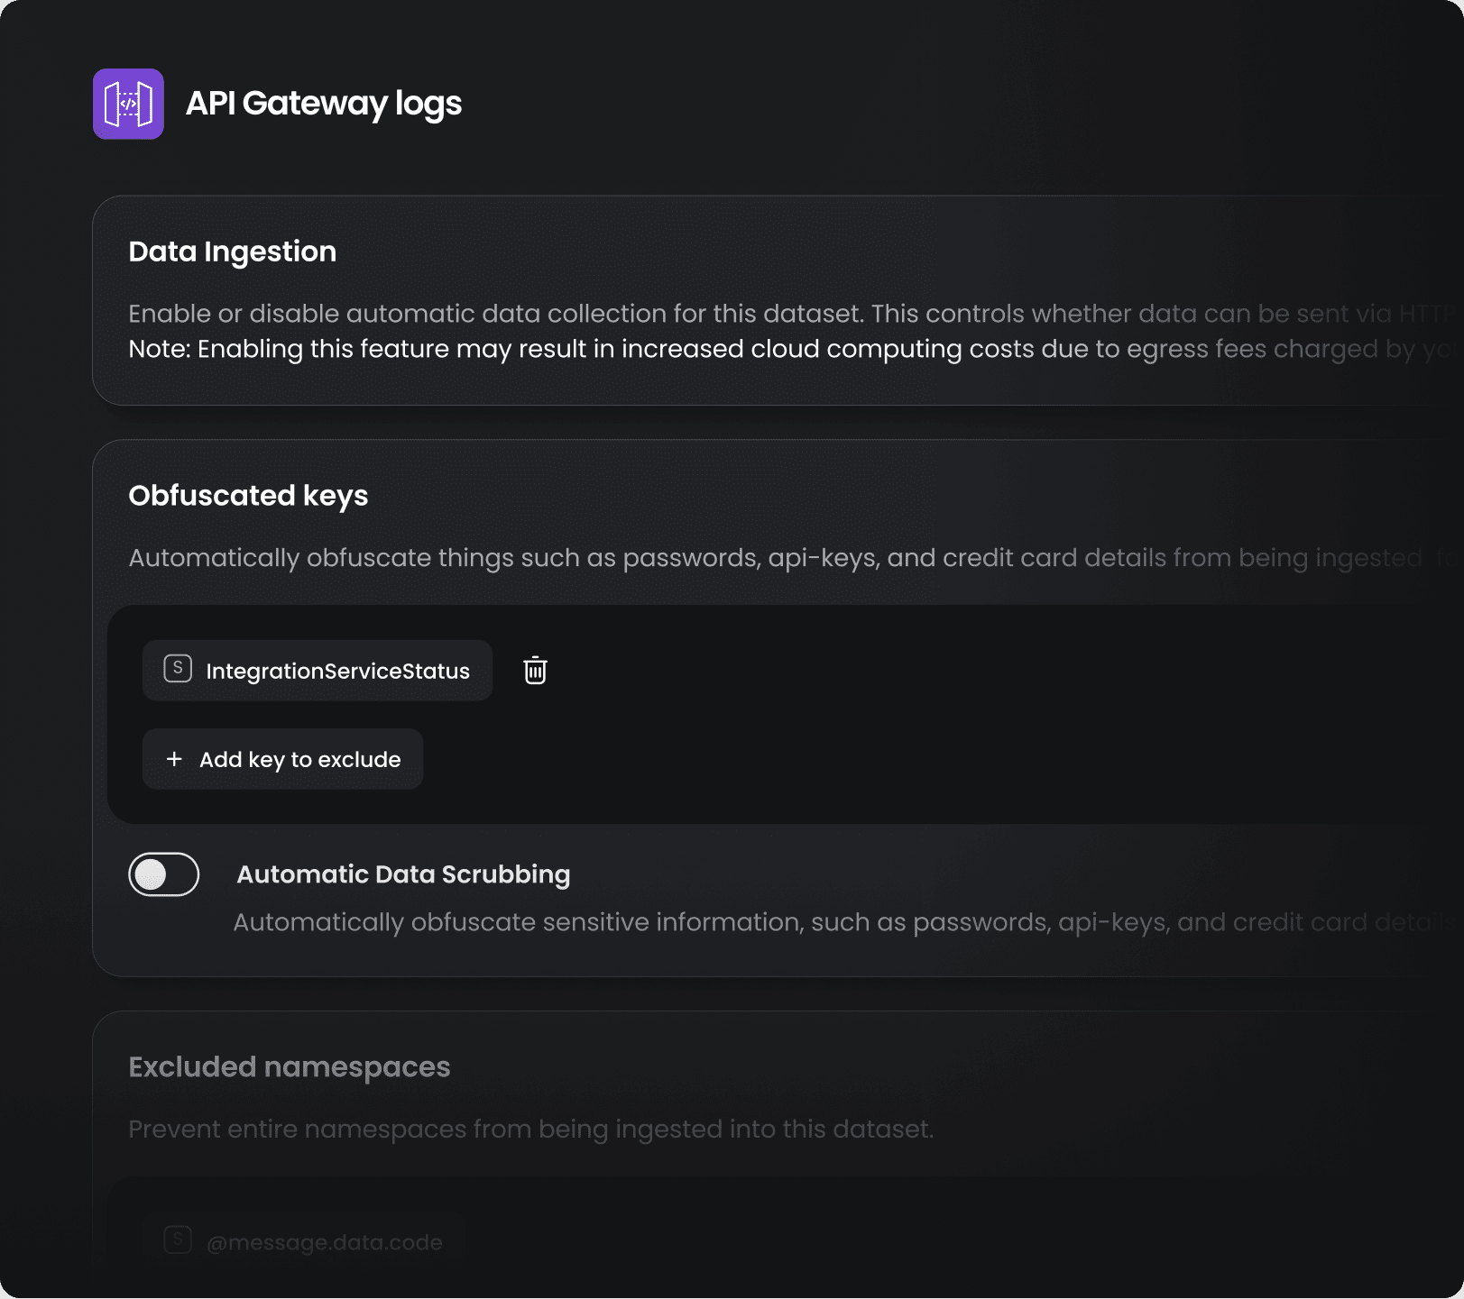Image resolution: width=1464 pixels, height=1299 pixels.
Task: Click the purple API Gateway logo icon
Action: tap(128, 104)
